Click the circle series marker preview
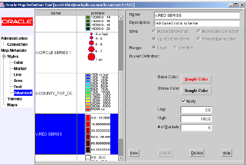 click(x=98, y=53)
